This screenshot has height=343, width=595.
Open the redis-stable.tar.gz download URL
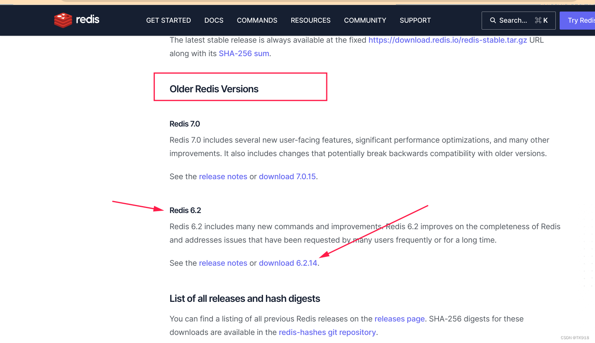coord(448,40)
